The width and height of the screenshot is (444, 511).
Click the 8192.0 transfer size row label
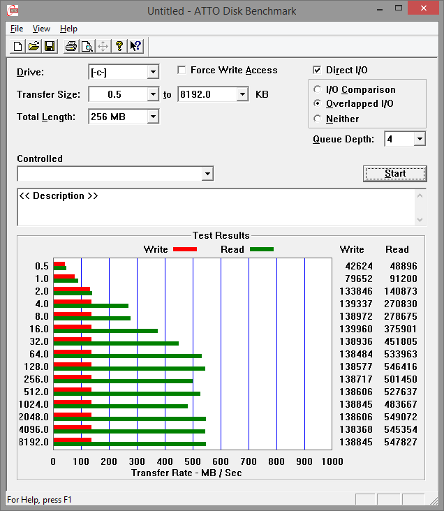coord(34,442)
